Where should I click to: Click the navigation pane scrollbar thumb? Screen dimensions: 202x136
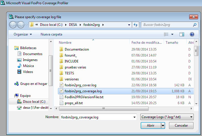click(51, 71)
